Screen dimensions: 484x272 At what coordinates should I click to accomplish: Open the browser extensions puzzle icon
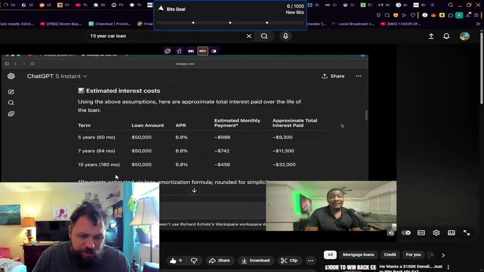click(450, 15)
